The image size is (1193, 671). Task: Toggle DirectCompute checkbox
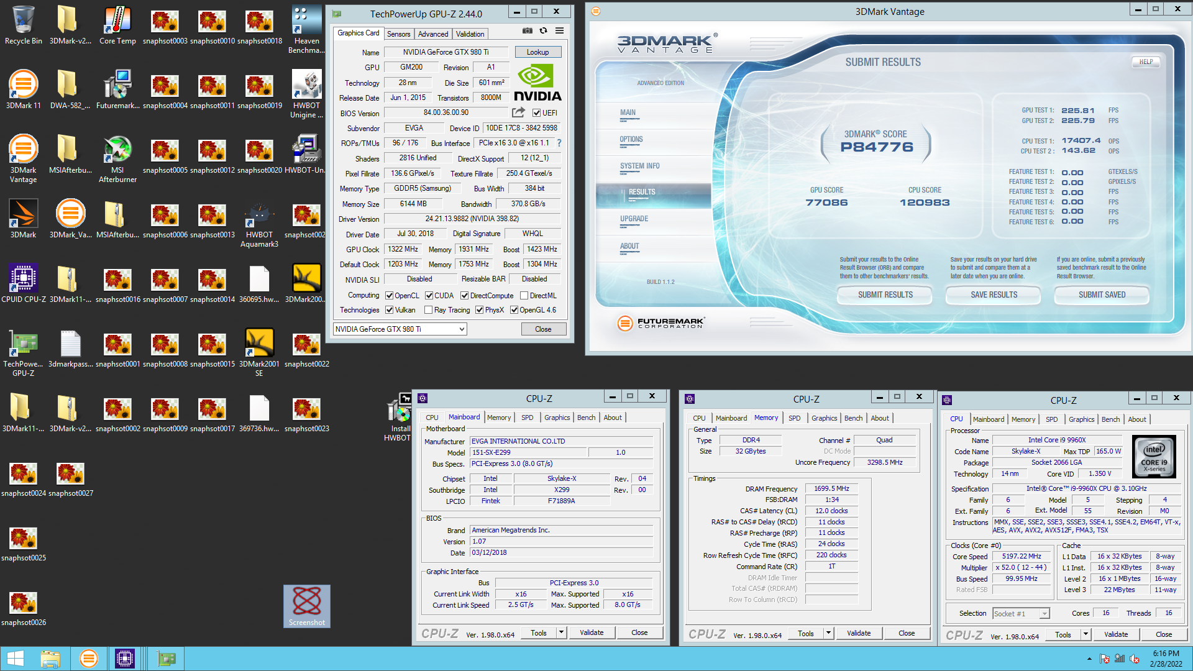[464, 296]
